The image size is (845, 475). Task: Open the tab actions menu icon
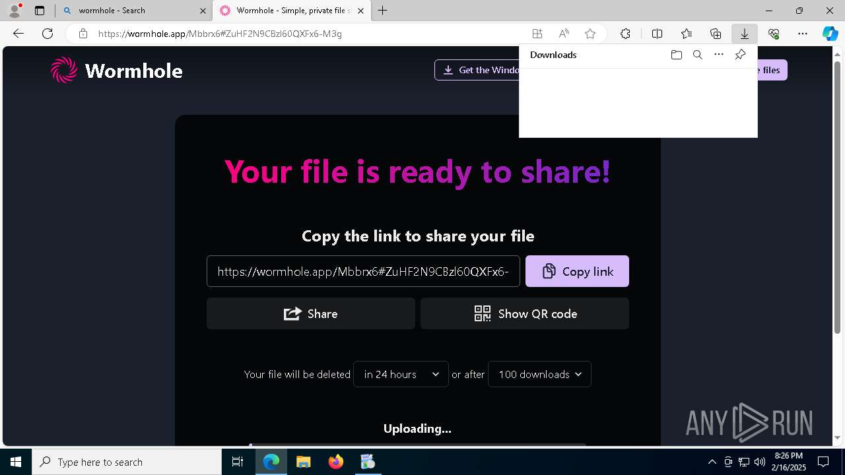pos(40,11)
